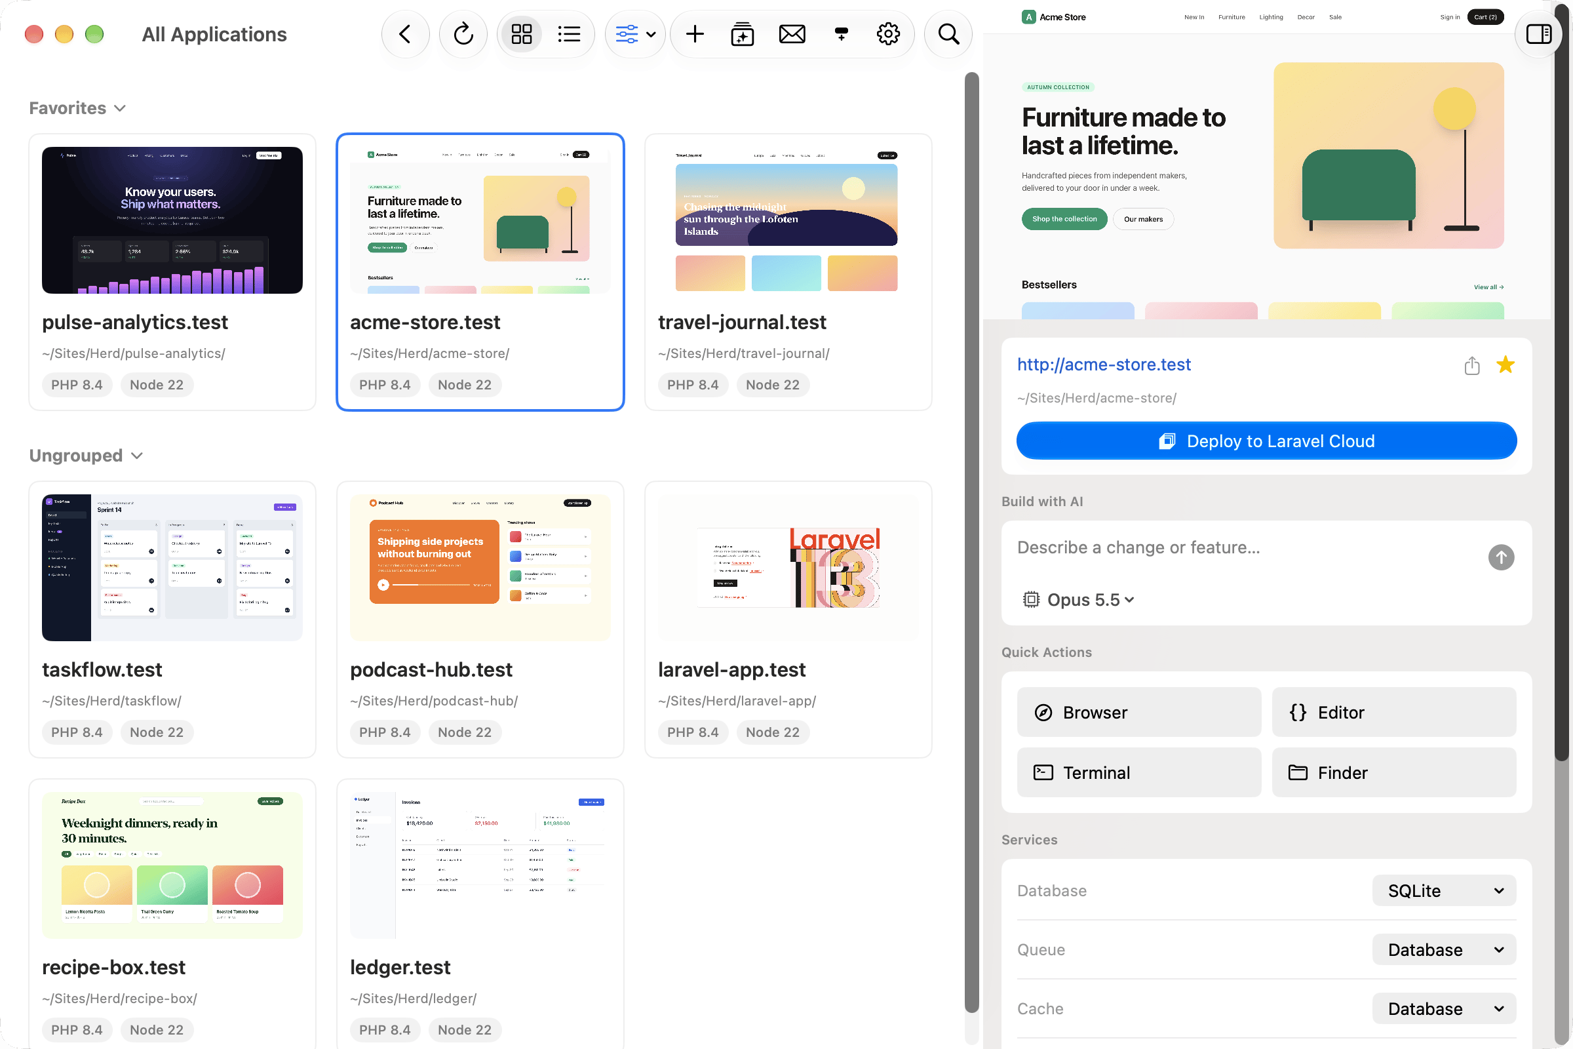This screenshot has height=1049, width=1573.
Task: Open site in Terminal
Action: pyautogui.click(x=1139, y=773)
